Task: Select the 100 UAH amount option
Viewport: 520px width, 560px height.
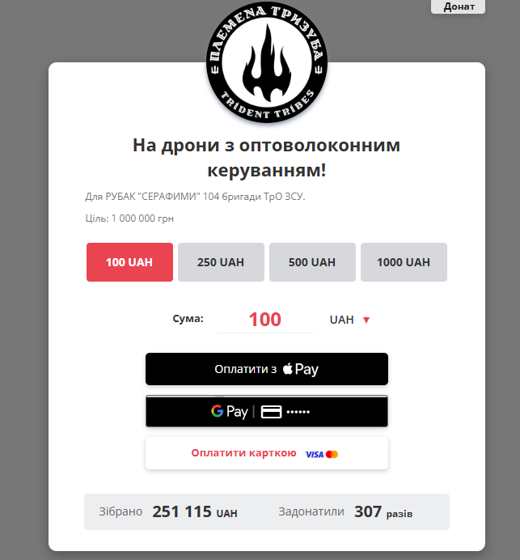Action: point(129,262)
